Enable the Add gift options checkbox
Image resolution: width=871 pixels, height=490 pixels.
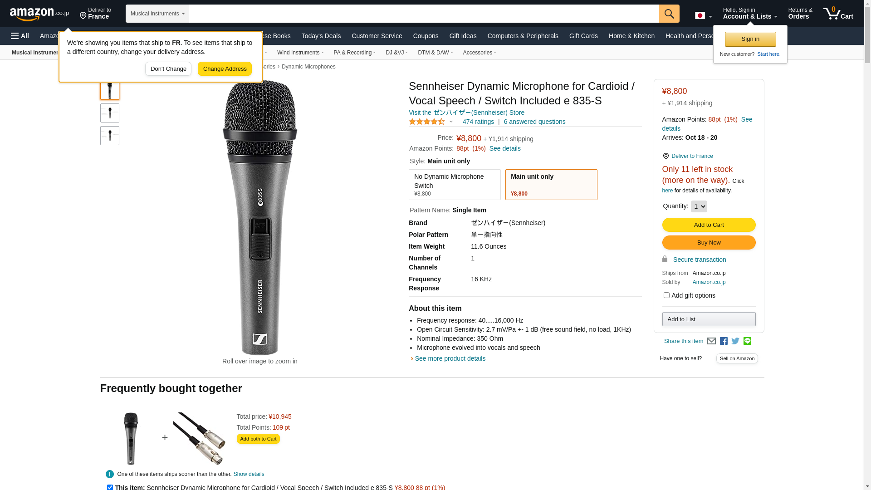[x=666, y=295]
